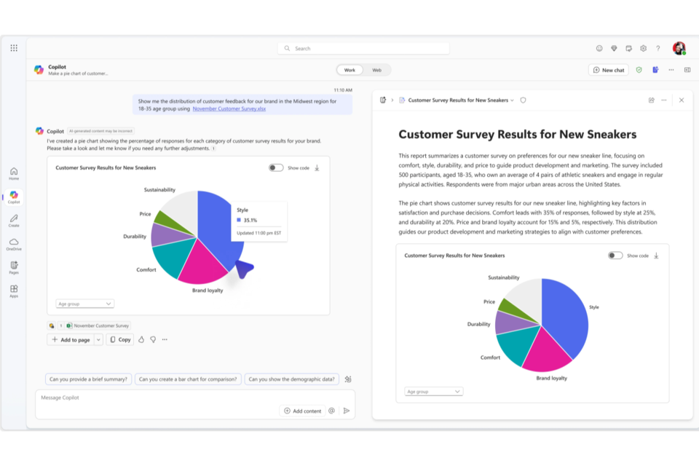Viewport: 699px width, 466px height.
Task: Click the New chat button
Action: click(609, 70)
